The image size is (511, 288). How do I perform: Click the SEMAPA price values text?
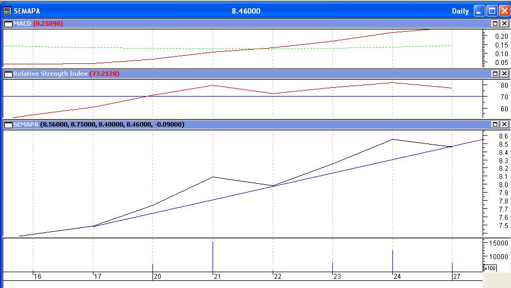click(x=112, y=124)
